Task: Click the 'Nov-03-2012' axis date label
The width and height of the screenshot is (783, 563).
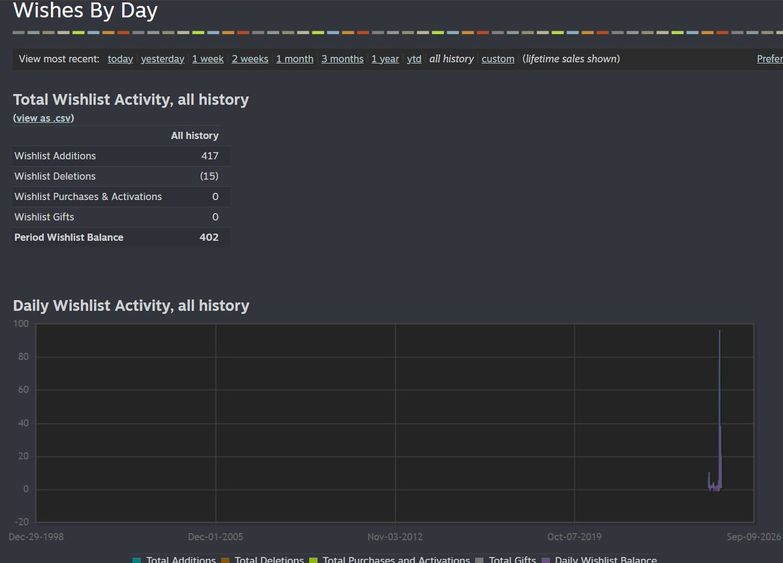Action: (x=395, y=537)
